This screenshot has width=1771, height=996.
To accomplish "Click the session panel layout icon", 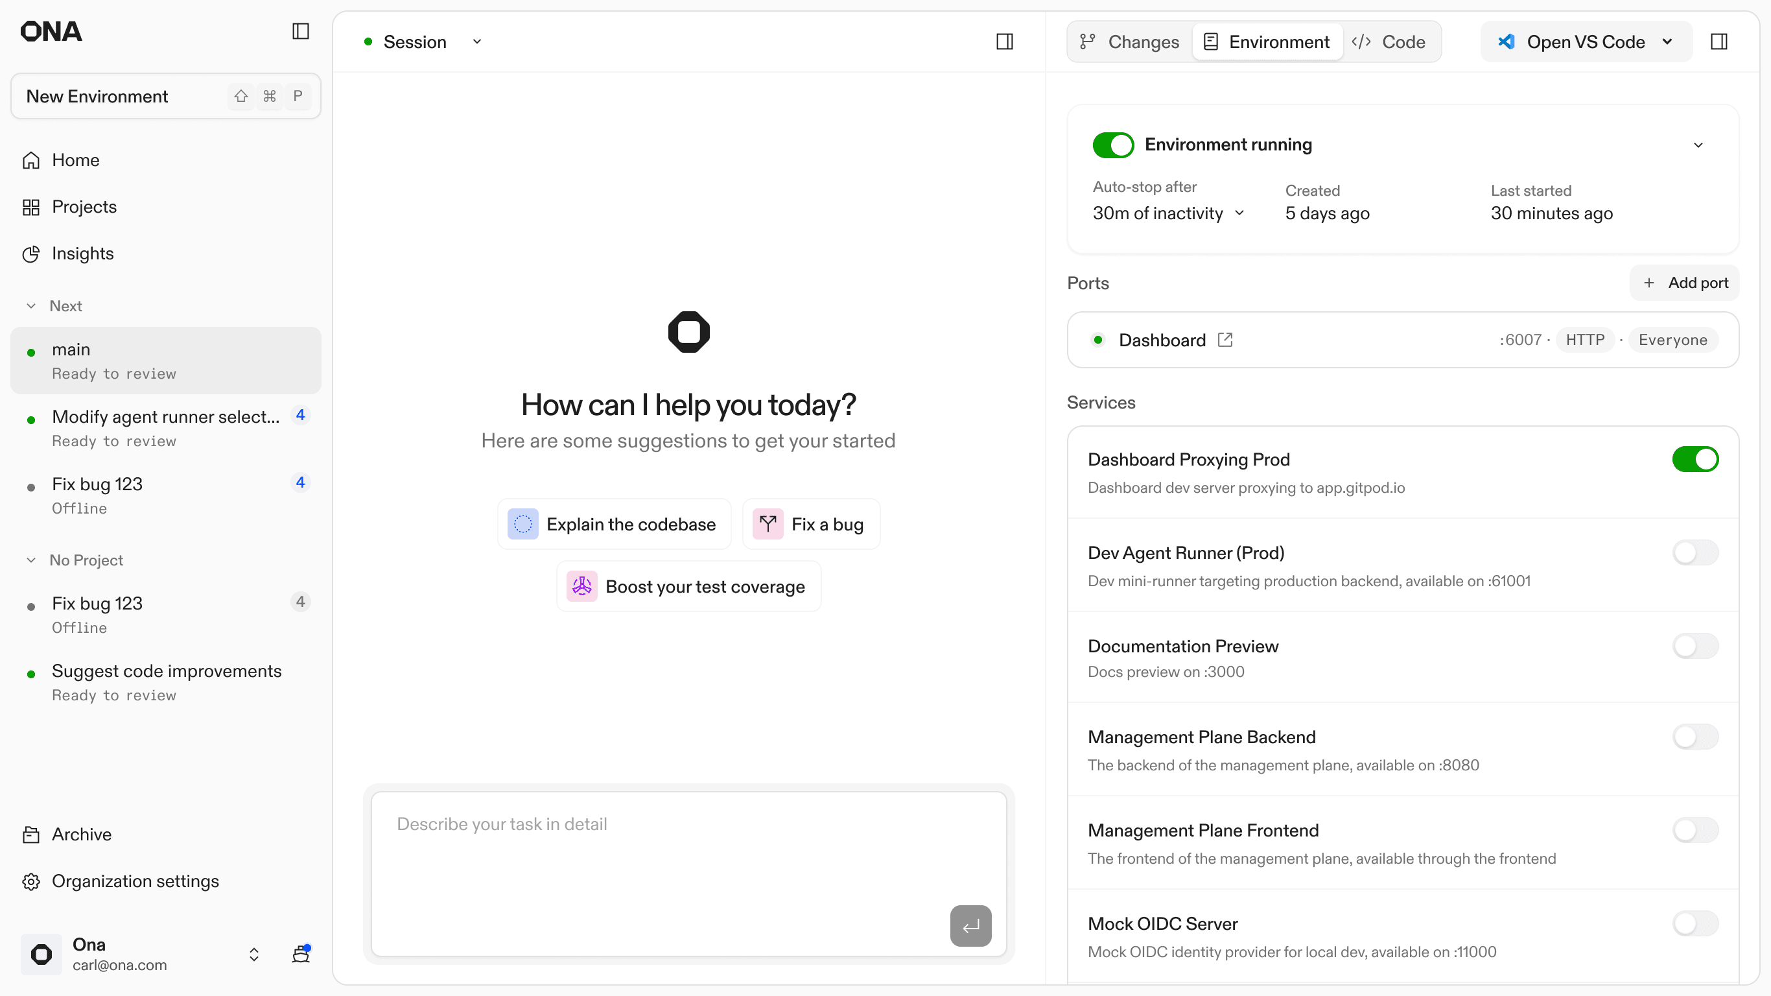I will (1004, 41).
